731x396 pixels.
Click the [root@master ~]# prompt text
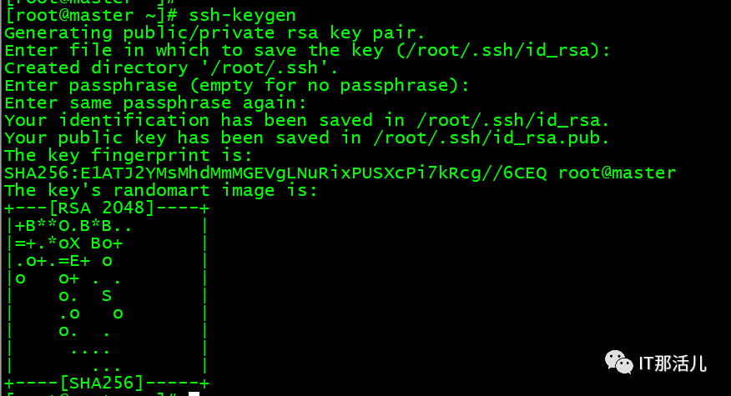92,15
